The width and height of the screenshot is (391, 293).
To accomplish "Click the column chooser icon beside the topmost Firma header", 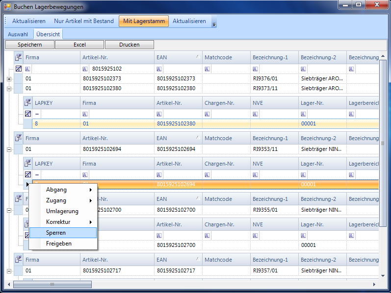I will pyautogui.click(x=19, y=57).
